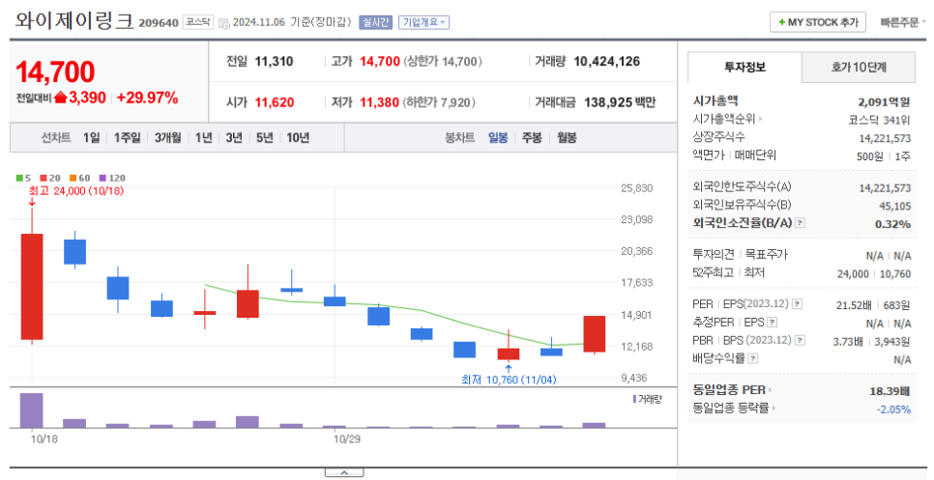The width and height of the screenshot is (934, 480).
Task: Click the 실시간 button
Action: click(x=375, y=22)
